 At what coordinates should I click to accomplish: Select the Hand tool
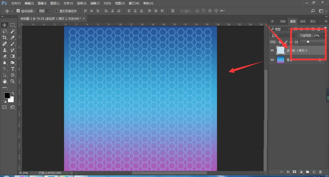coord(4,81)
